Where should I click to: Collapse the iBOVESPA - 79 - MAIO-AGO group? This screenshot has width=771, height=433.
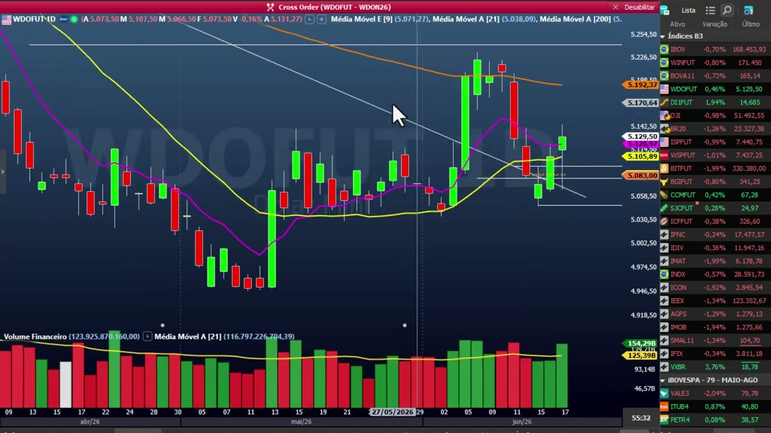pyautogui.click(x=663, y=380)
